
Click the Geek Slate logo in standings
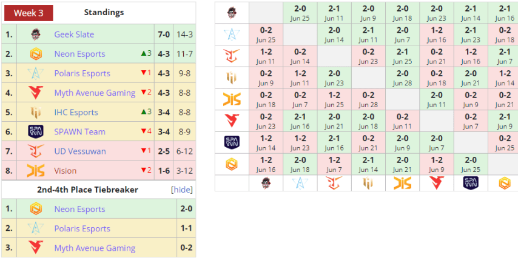coord(35,35)
